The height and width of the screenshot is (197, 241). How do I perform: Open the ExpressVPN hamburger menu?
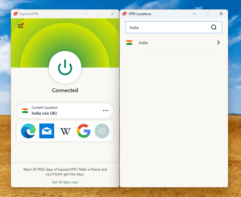click(20, 26)
